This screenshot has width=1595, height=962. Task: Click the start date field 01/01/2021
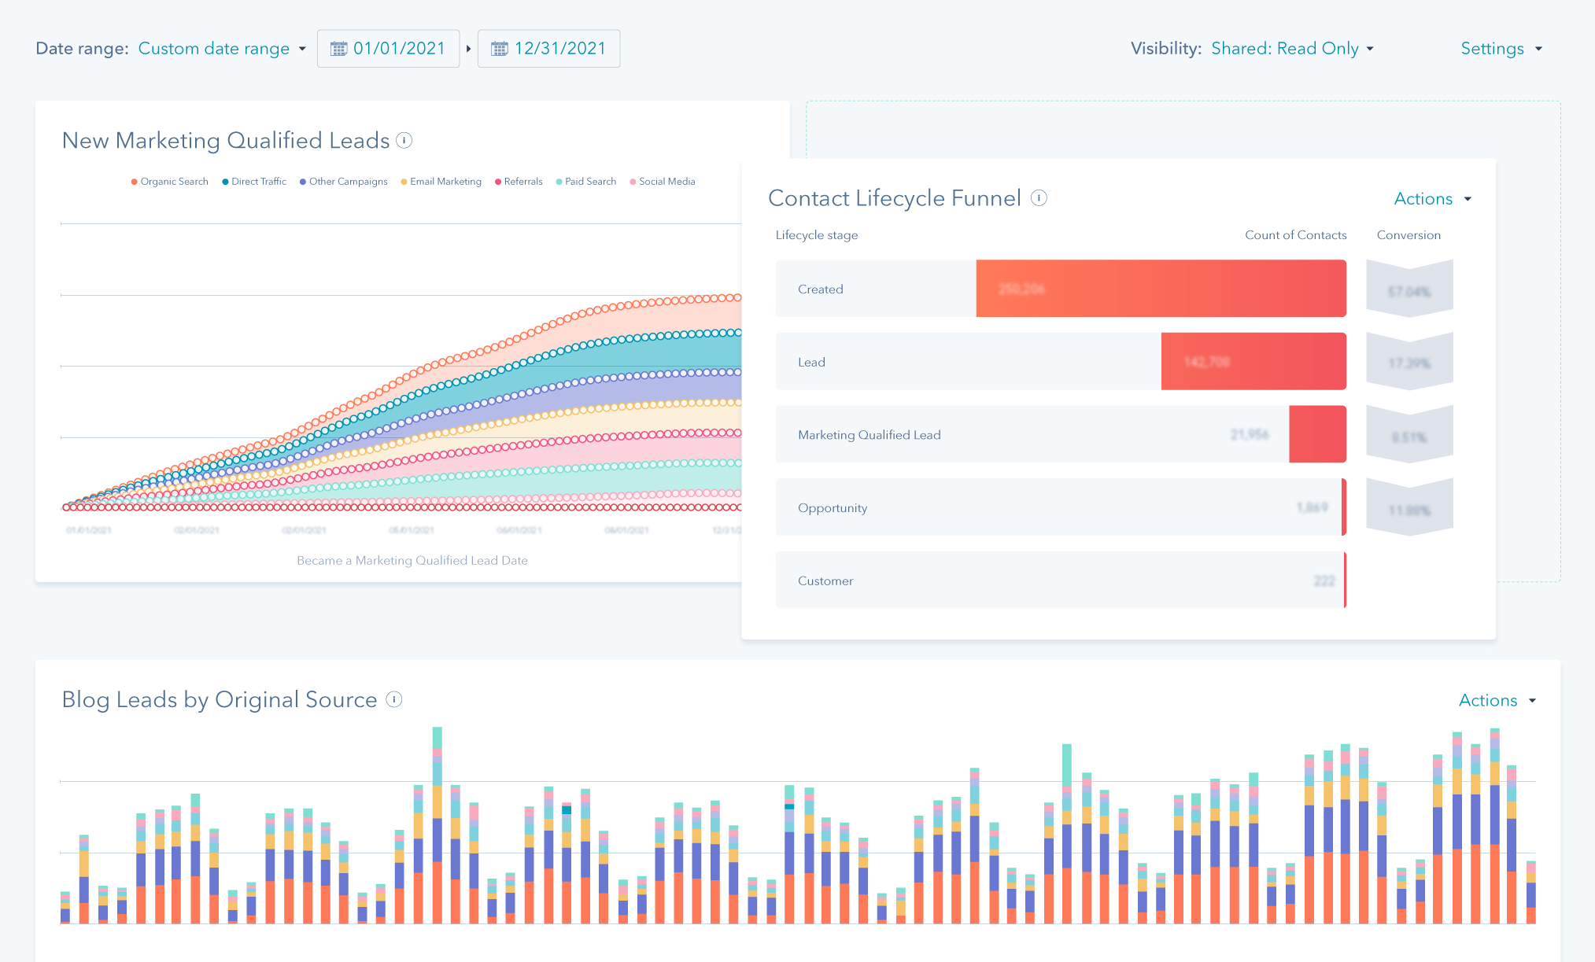389,49
